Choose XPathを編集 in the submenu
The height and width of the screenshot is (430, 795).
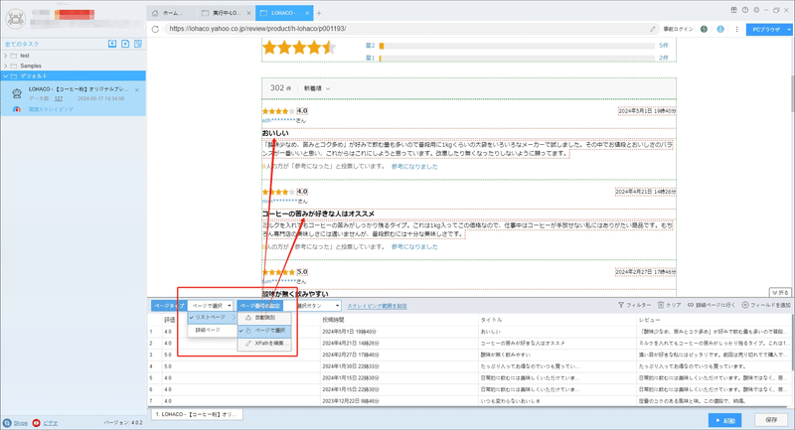[264, 344]
